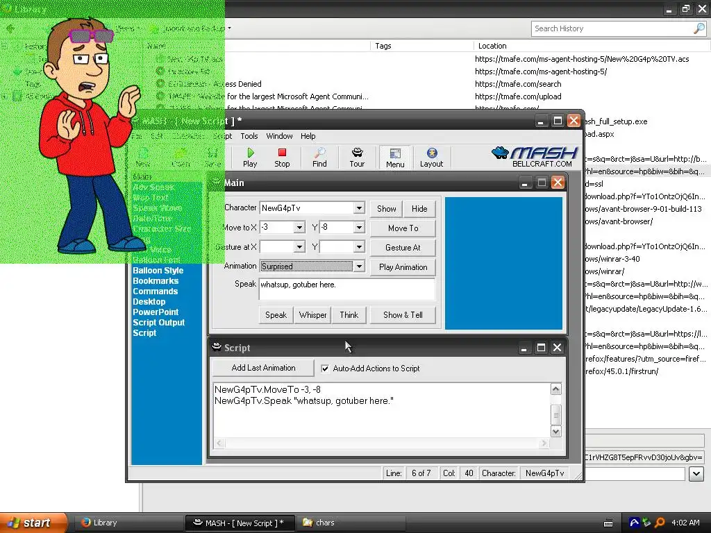Select PowerPoint in the sidebar
Viewport: 711px width, 533px height.
156,312
